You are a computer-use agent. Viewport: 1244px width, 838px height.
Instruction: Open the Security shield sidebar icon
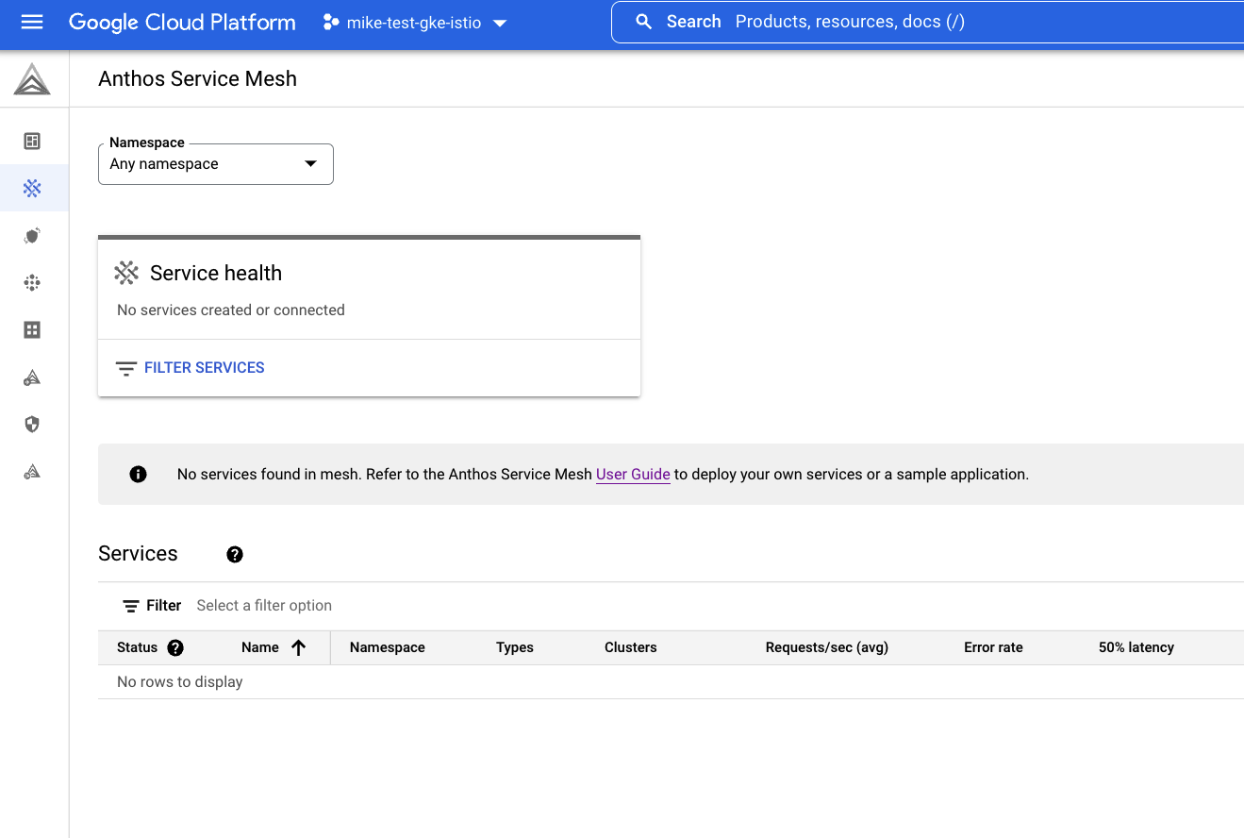point(32,424)
